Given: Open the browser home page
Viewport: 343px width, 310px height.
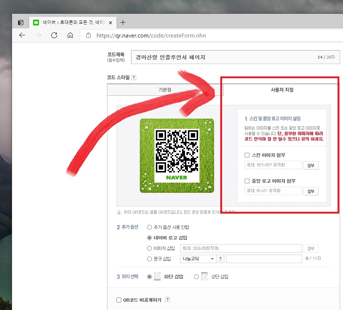Looking at the screenshot, I should (70, 35).
